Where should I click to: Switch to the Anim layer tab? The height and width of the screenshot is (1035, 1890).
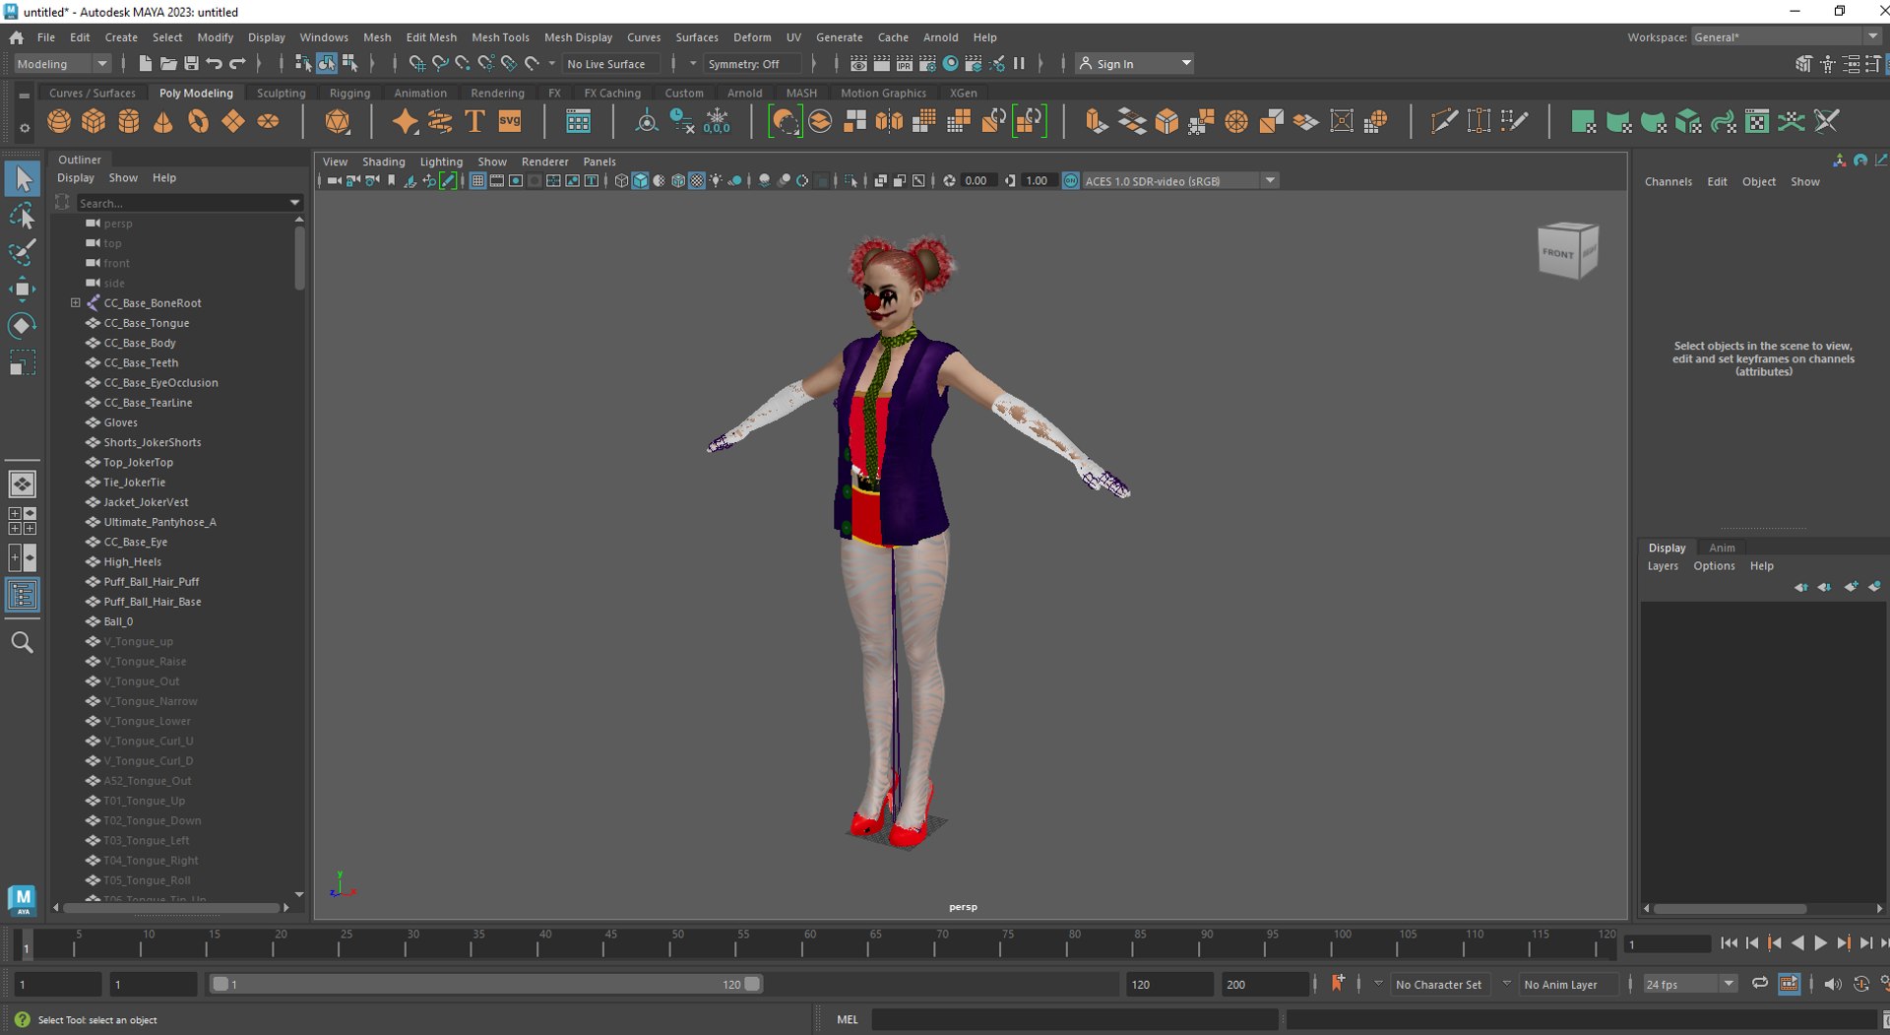1722,548
